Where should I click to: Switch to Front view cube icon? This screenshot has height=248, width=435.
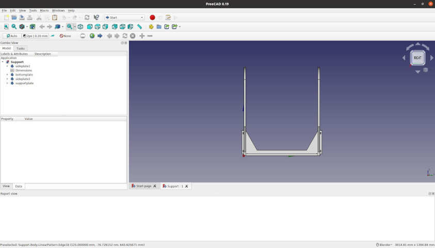point(90,27)
